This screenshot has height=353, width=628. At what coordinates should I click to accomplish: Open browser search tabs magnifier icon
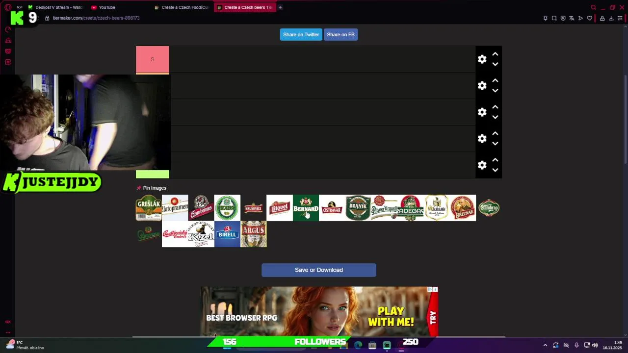[x=593, y=7]
